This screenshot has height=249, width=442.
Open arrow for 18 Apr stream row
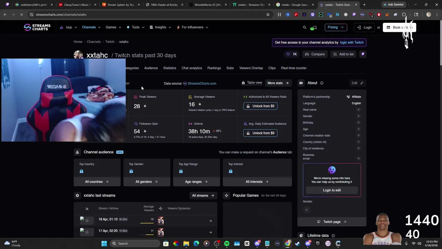coord(210,221)
